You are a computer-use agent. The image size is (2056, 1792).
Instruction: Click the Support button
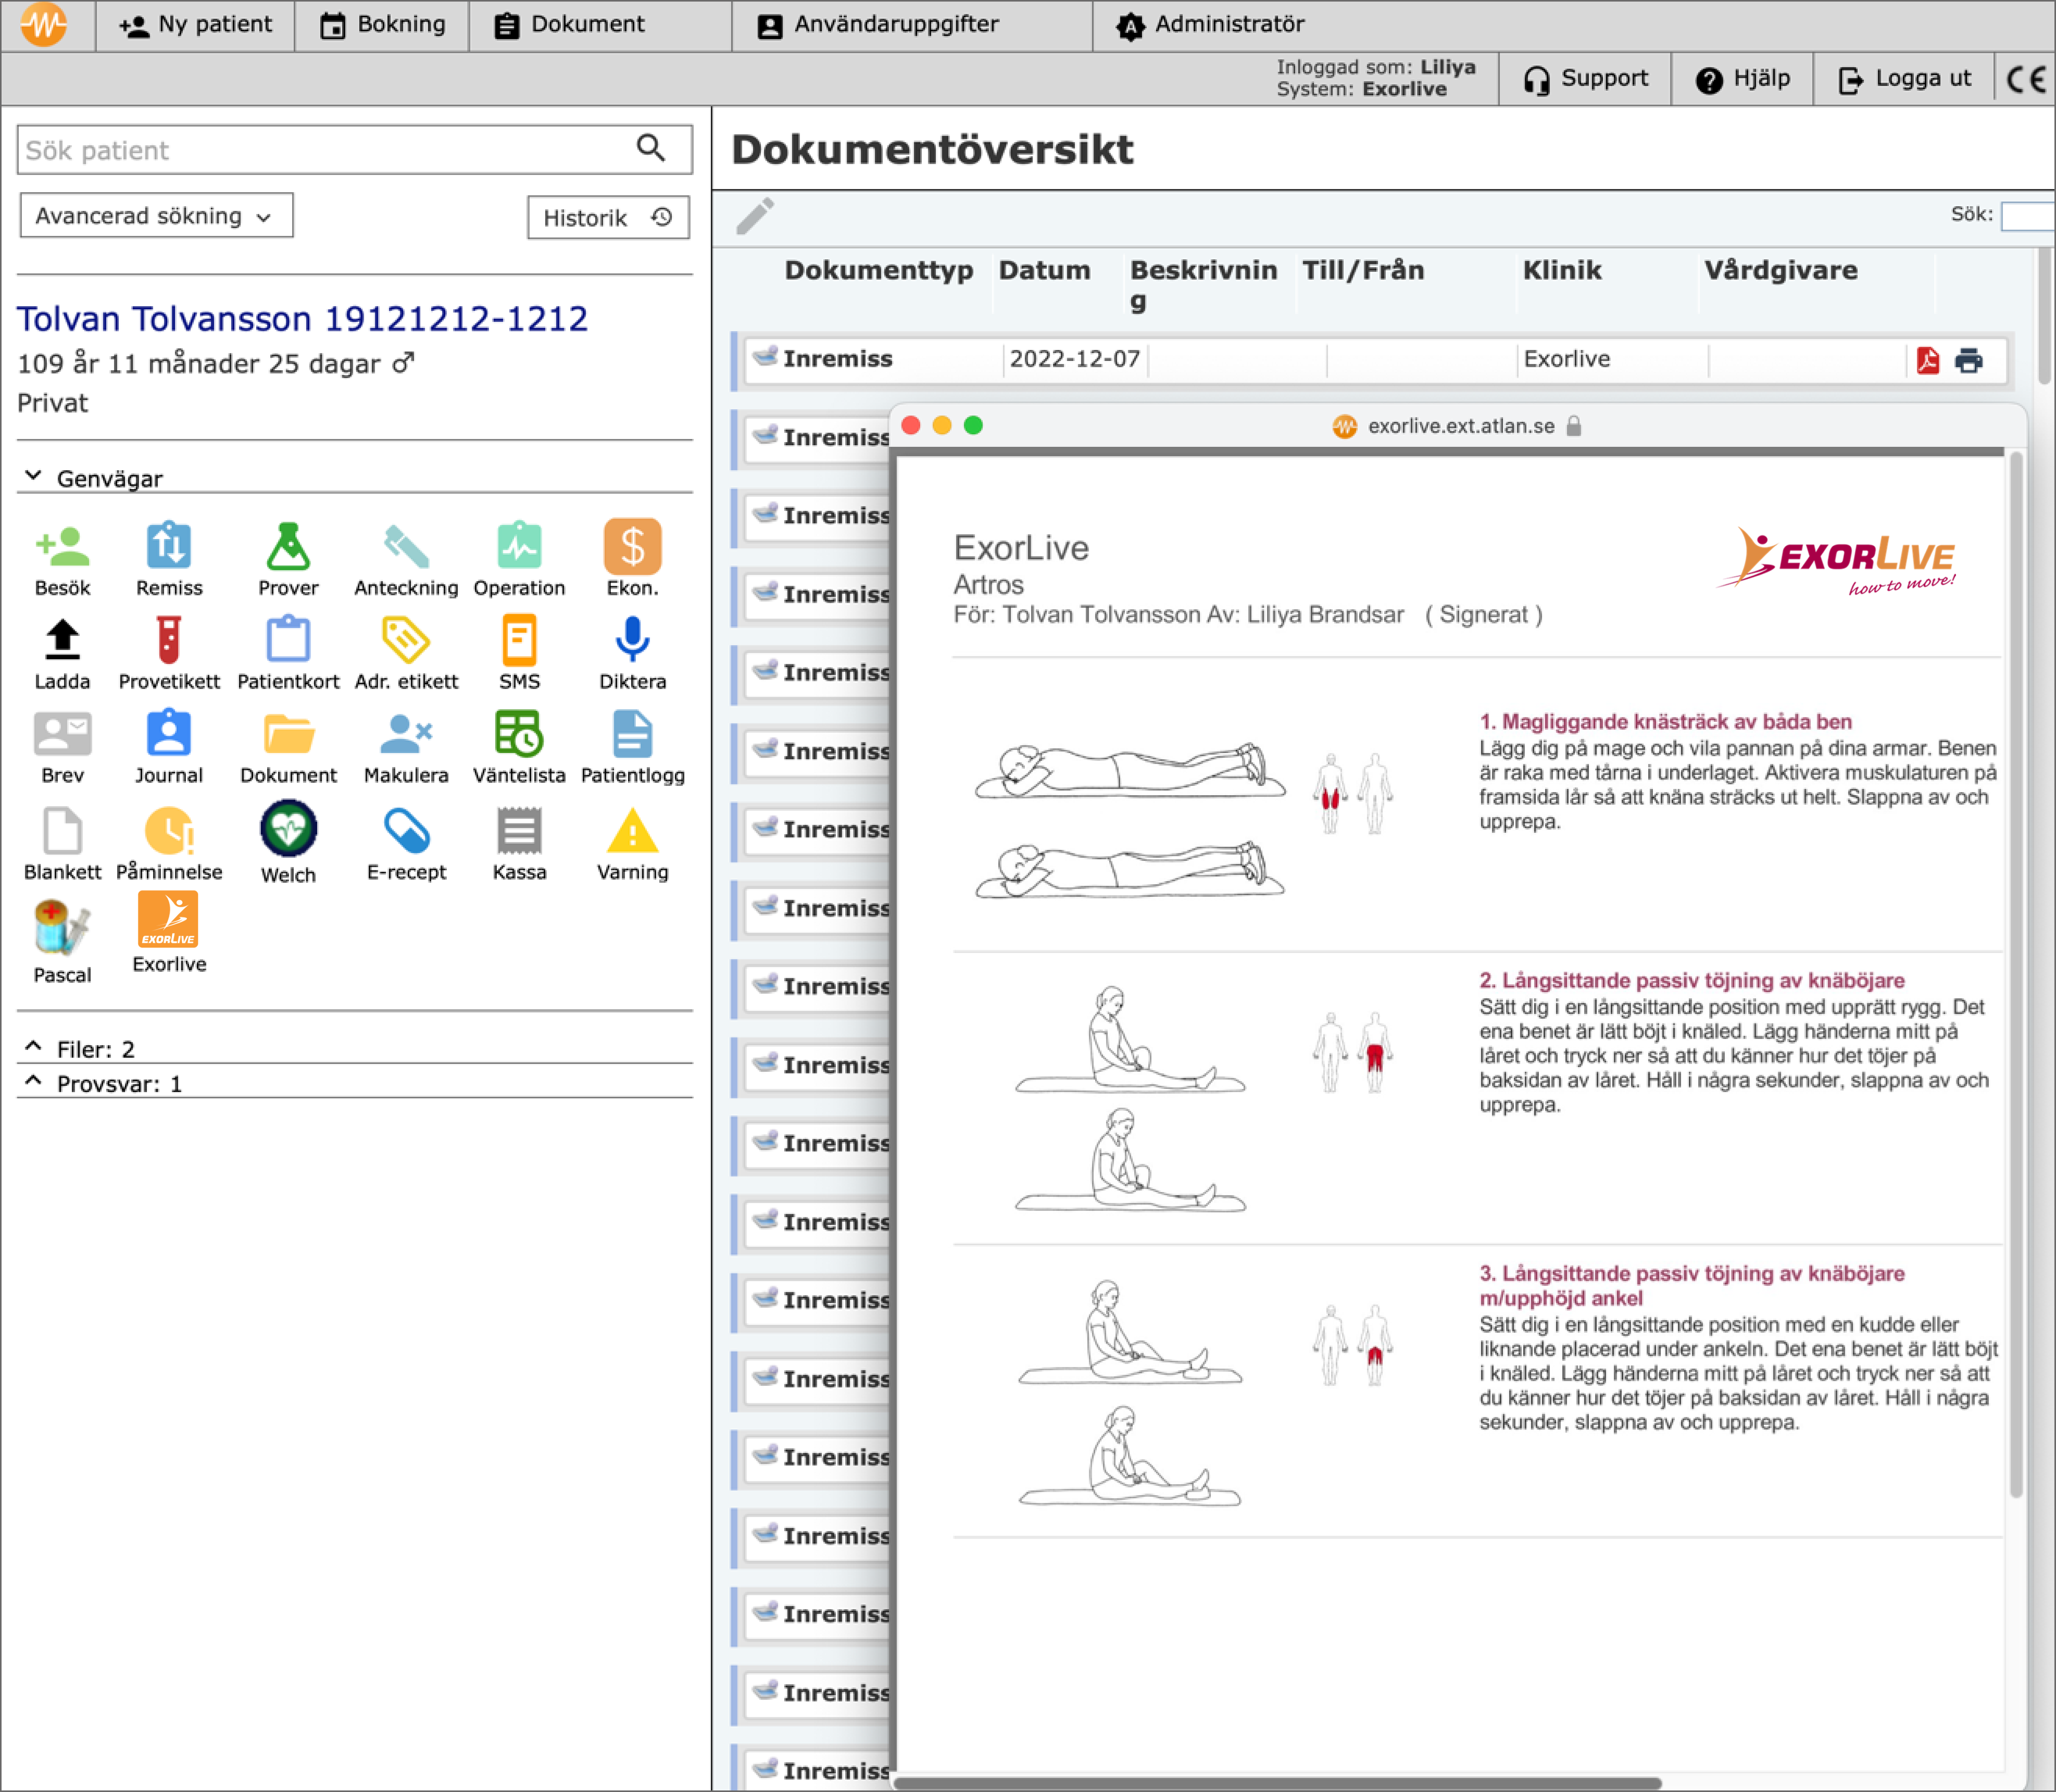(x=1585, y=79)
